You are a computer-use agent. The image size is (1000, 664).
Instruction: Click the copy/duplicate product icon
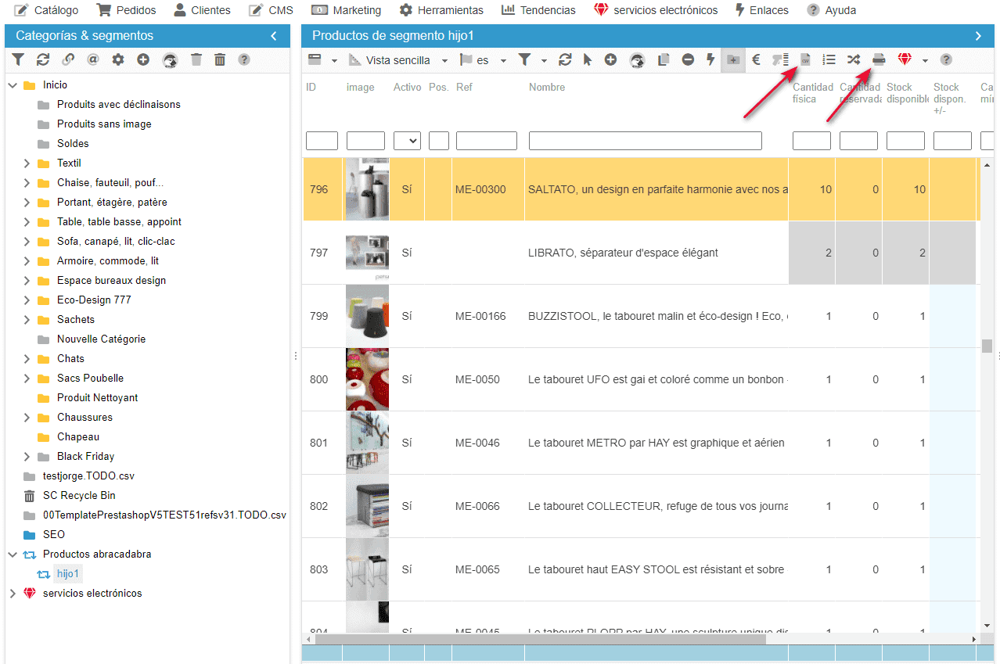pyautogui.click(x=664, y=60)
